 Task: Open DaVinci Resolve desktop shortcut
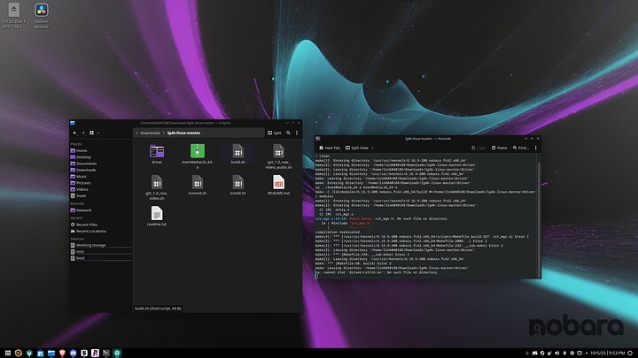[x=41, y=15]
